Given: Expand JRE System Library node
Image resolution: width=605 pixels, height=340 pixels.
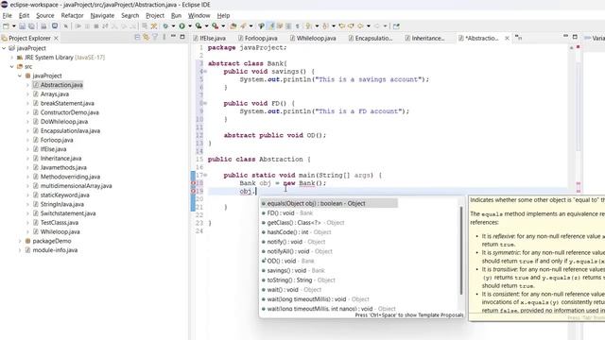Looking at the screenshot, I should (12, 58).
